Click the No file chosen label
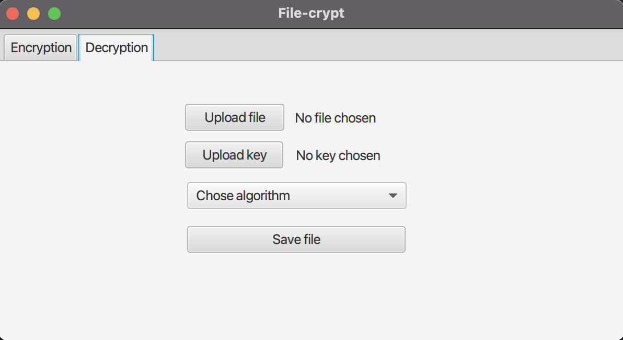623x340 pixels. [x=335, y=118]
